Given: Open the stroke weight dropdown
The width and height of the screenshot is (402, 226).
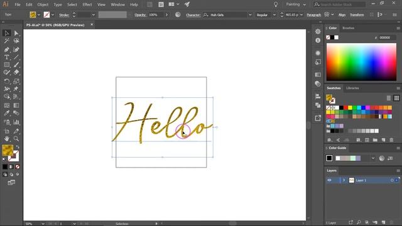Looking at the screenshot, I should [94, 15].
